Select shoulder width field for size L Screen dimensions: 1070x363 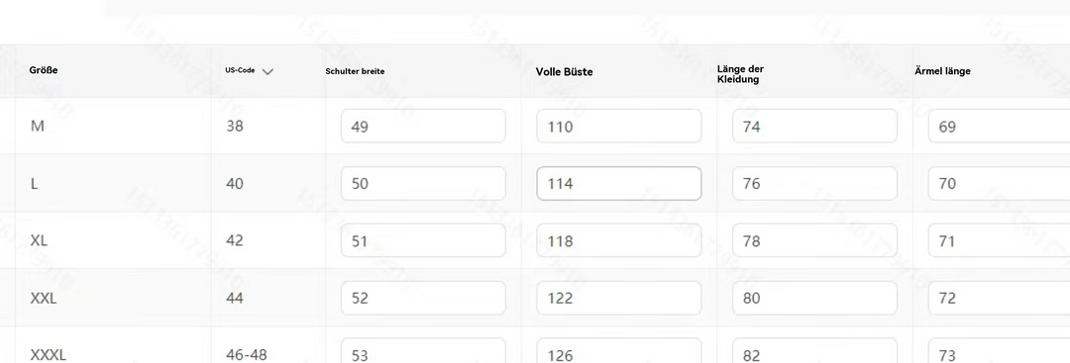click(423, 183)
